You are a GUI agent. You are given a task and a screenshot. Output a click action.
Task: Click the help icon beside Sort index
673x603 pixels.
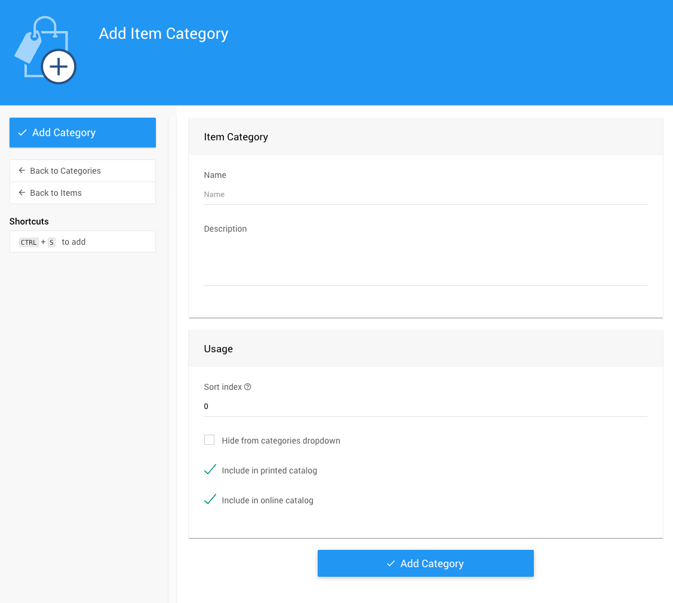248,387
